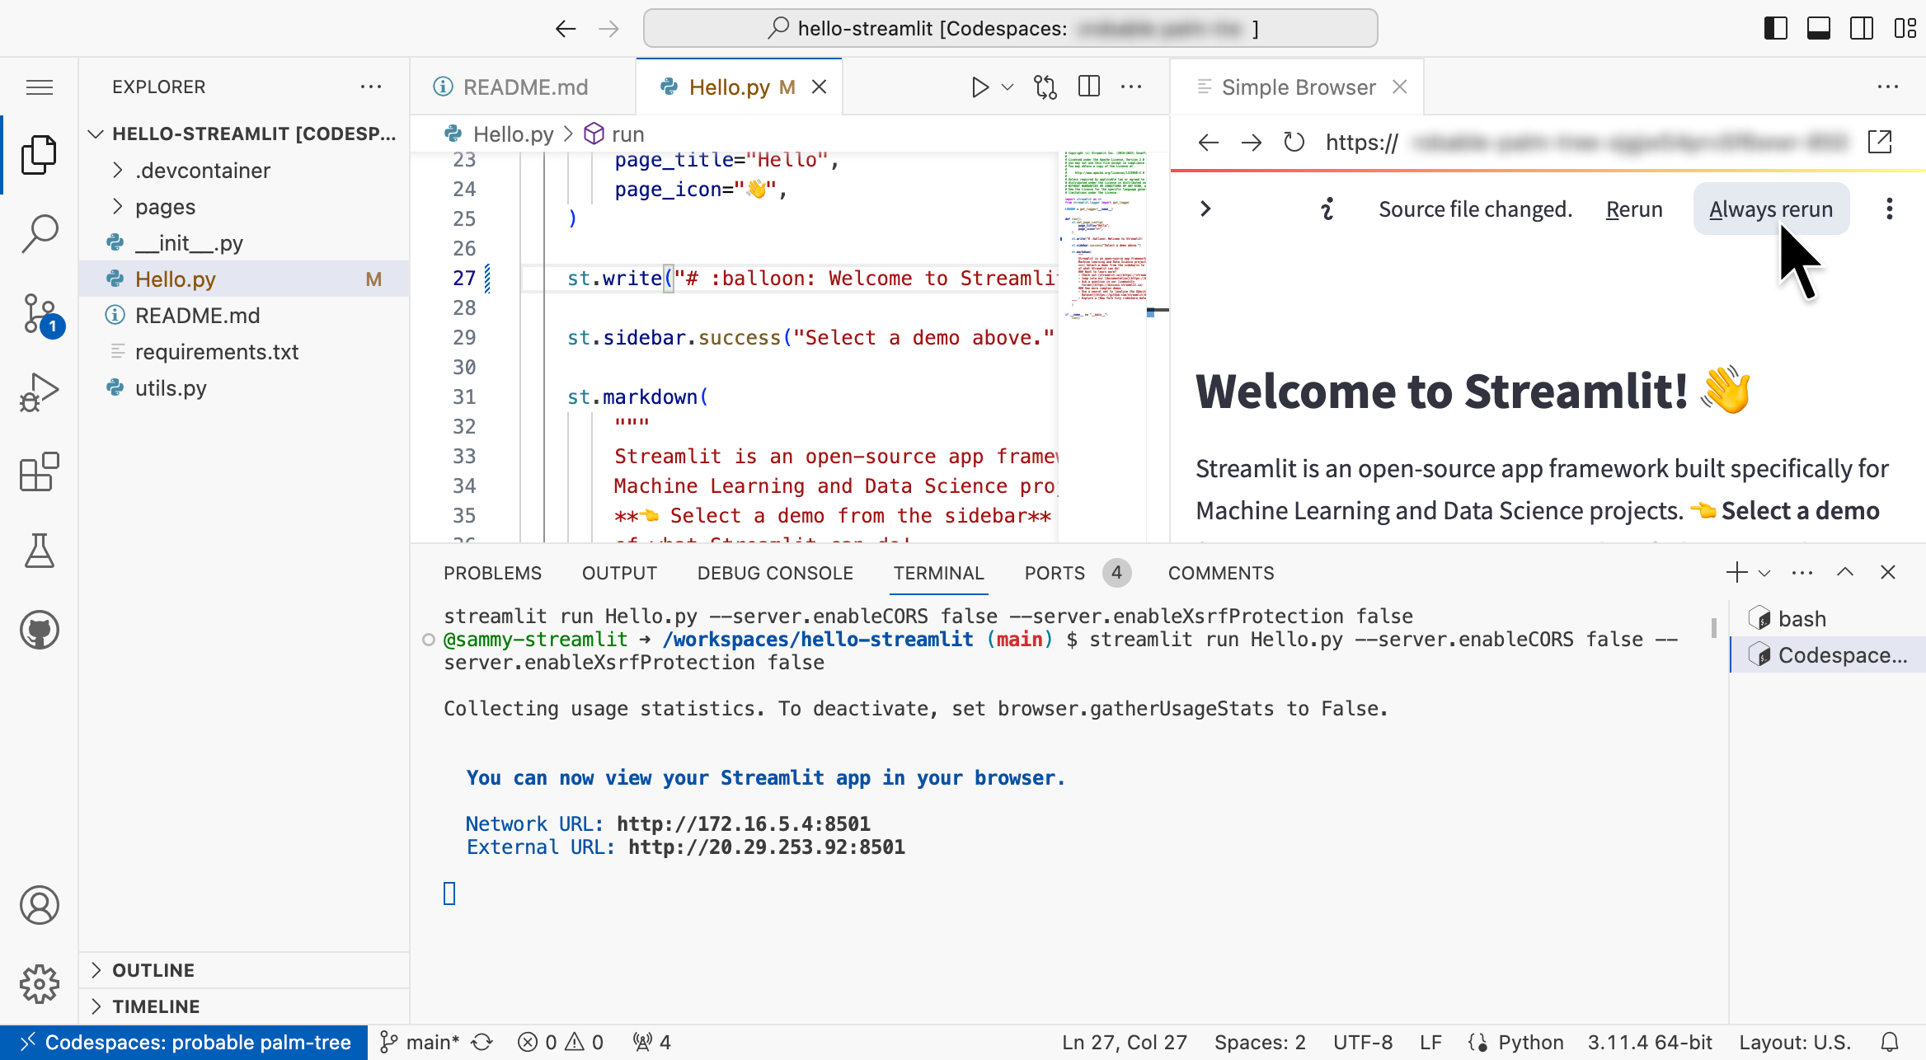Expand the pages folder in Explorer
This screenshot has height=1060, width=1926.
pos(166,205)
